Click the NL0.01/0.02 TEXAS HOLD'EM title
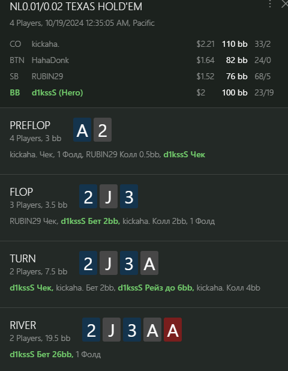Screen dimensions: 288x371 point(76,7)
